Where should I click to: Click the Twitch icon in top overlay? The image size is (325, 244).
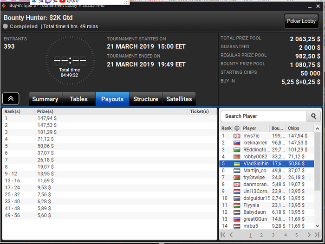(48, 1)
